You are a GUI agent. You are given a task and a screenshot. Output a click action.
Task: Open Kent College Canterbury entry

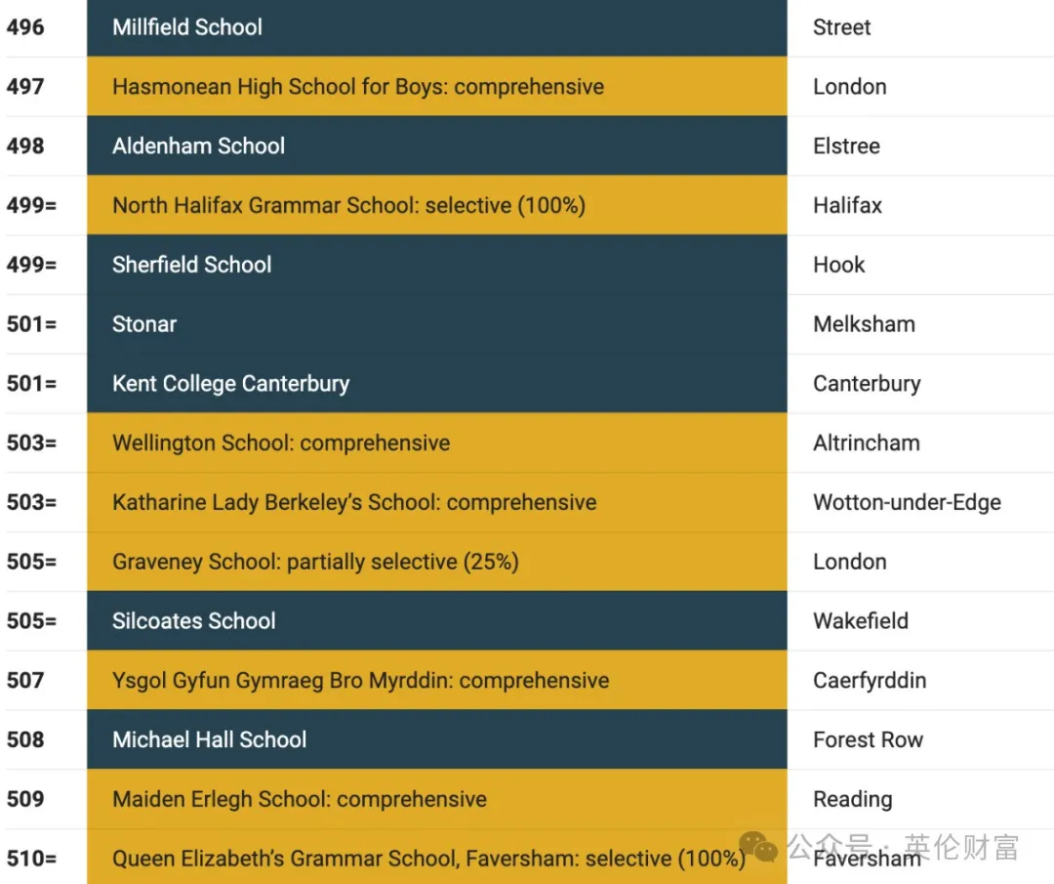(437, 383)
